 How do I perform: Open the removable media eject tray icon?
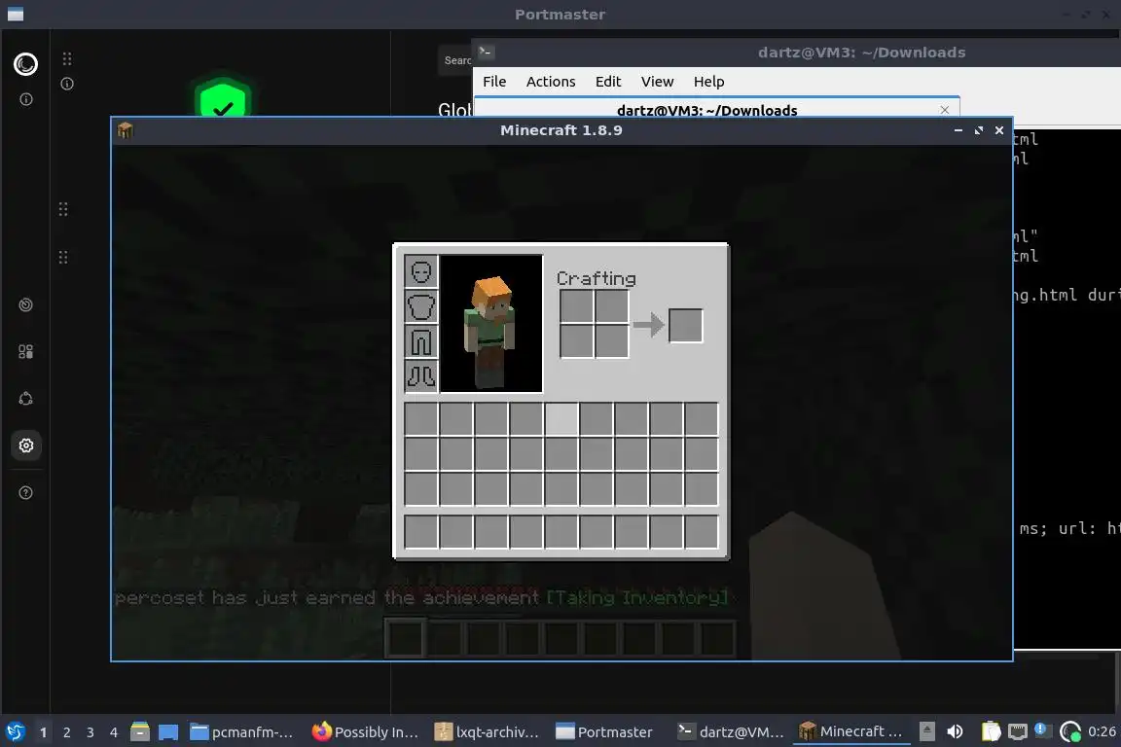tap(926, 731)
